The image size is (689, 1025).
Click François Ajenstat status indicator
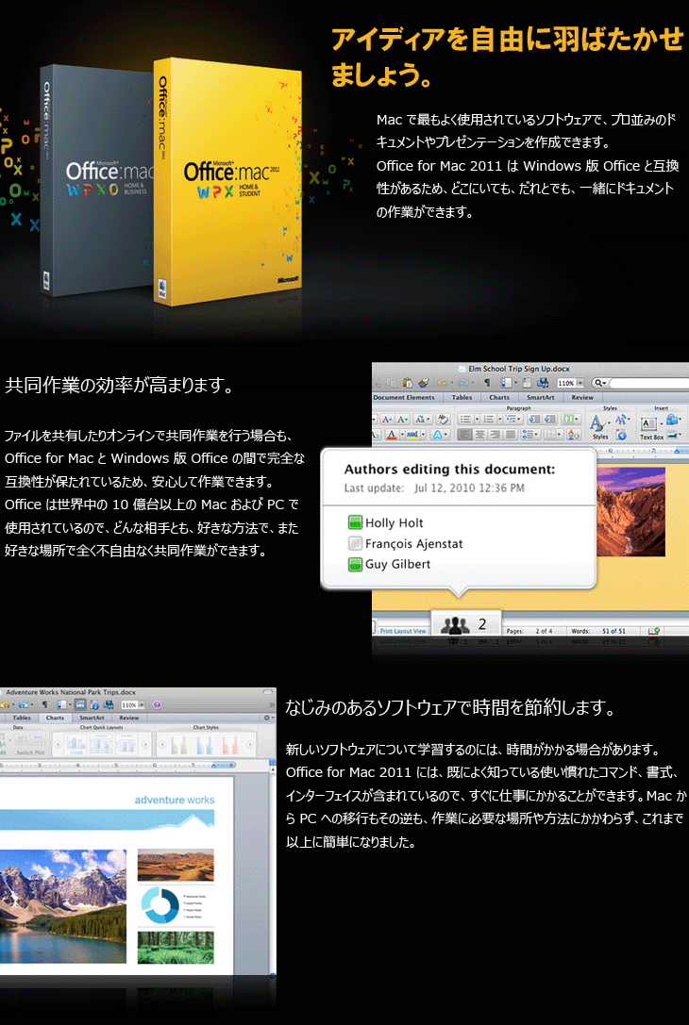point(355,543)
